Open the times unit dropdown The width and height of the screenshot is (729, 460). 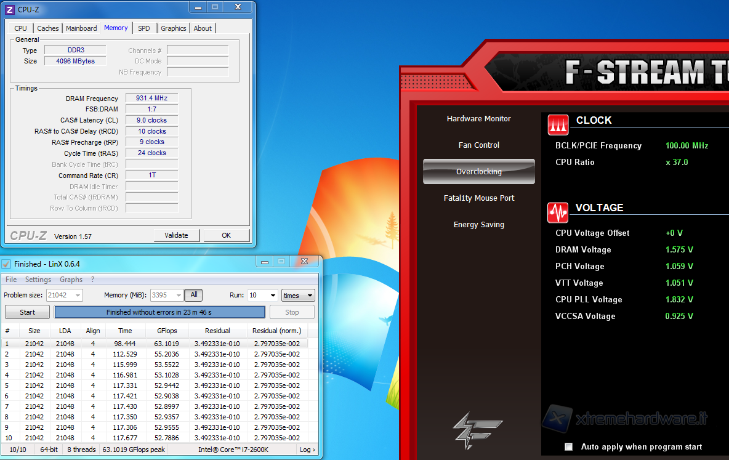pyautogui.click(x=310, y=296)
